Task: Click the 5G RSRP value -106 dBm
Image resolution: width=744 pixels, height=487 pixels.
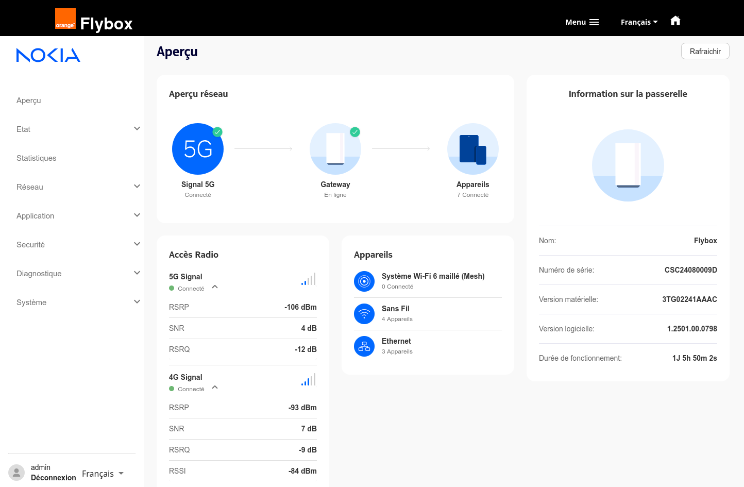Action: click(300, 307)
